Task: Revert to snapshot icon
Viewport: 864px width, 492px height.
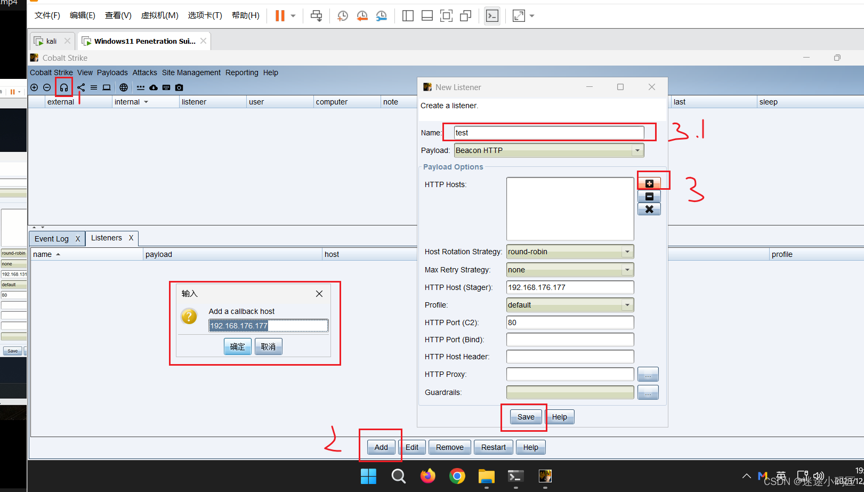Action: [362, 16]
